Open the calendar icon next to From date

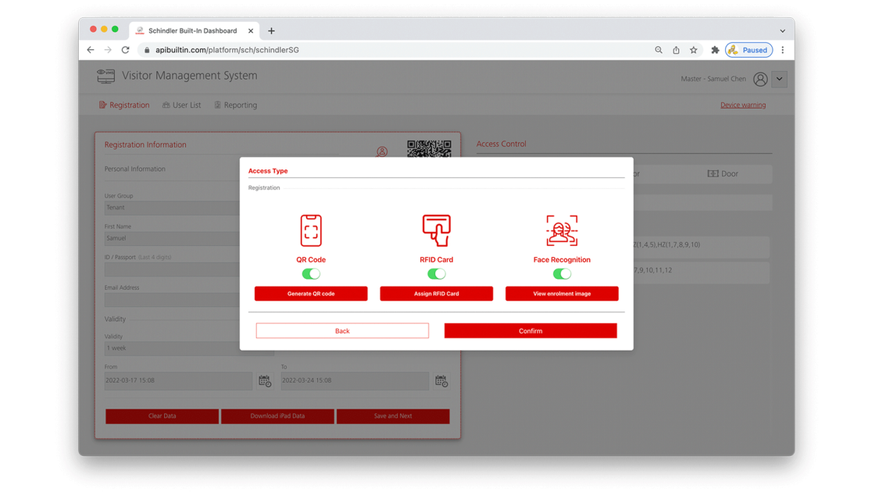265,381
